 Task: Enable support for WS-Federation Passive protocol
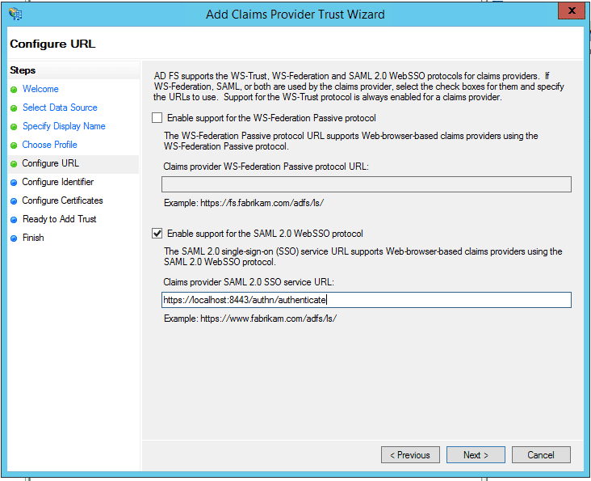tap(157, 118)
